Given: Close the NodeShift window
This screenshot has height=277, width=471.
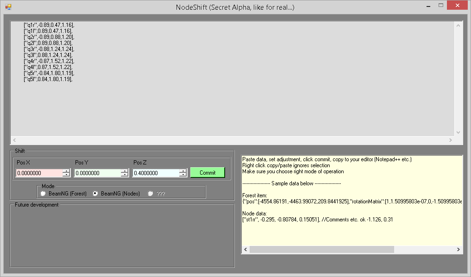Looking at the screenshot, I should 457,6.
